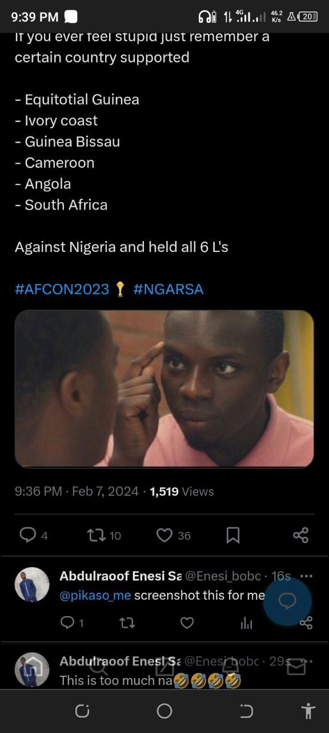Open three-dot menu on second reply
Viewport: 329px width, 733px height.
(306, 661)
